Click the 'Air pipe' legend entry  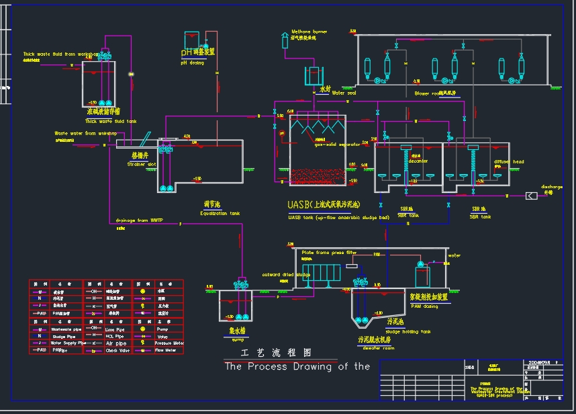click(x=116, y=343)
